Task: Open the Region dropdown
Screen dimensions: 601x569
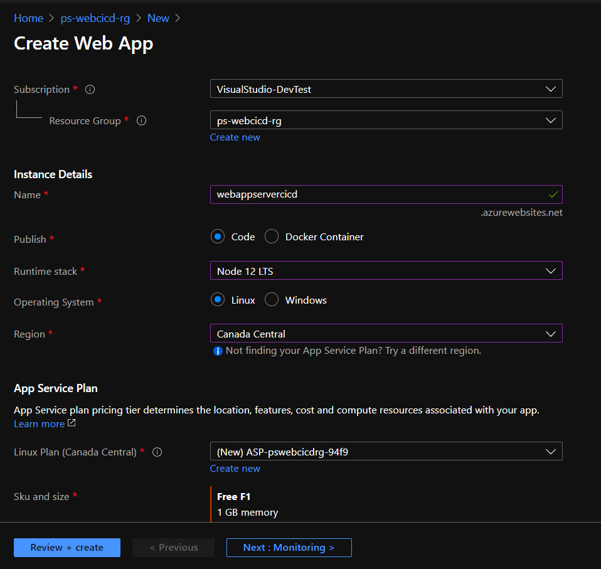Action: [x=551, y=333]
